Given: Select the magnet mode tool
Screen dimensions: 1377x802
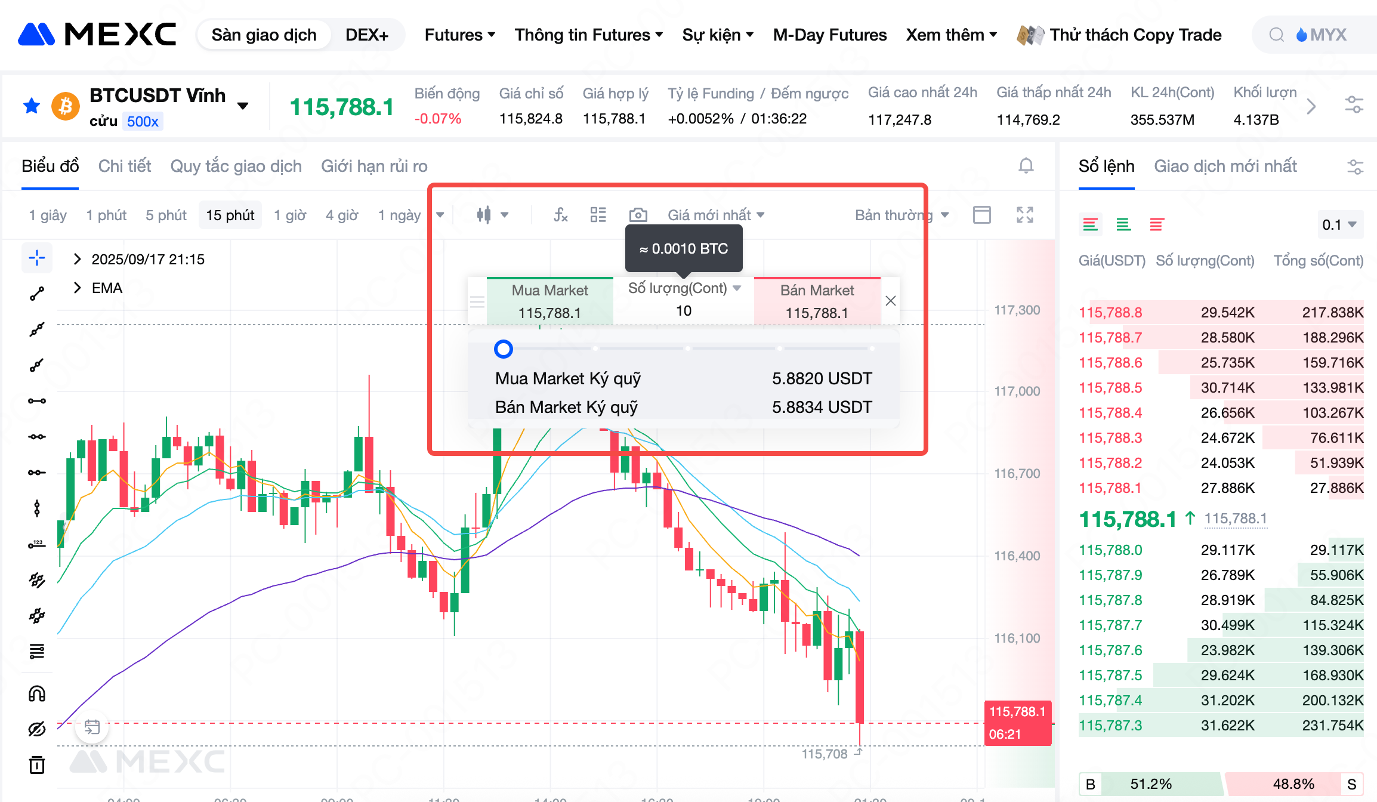Looking at the screenshot, I should pos(37,693).
